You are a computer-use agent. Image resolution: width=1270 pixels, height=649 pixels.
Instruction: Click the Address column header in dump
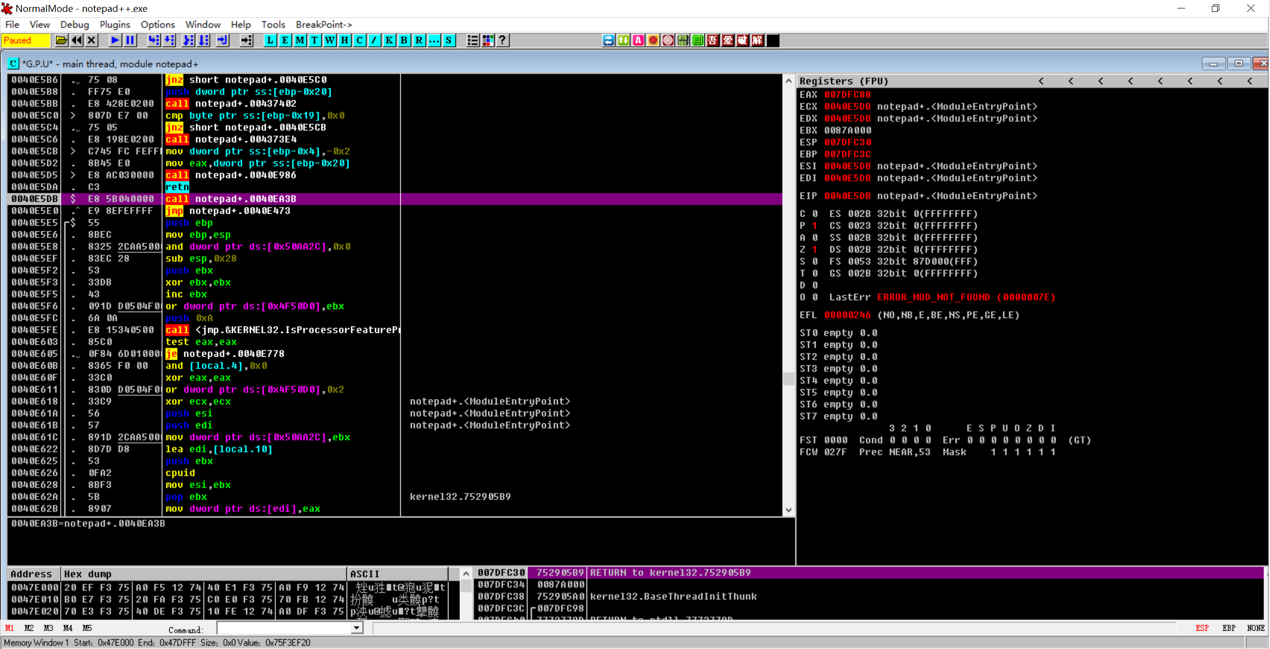[x=34, y=574]
